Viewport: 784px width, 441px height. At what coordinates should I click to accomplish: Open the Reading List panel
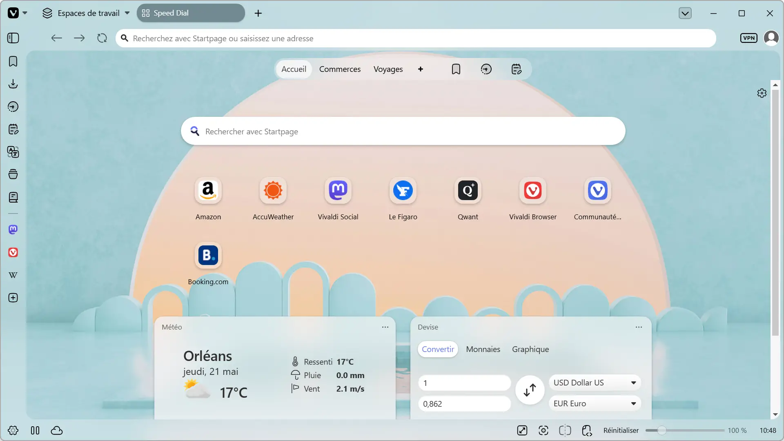click(x=13, y=197)
